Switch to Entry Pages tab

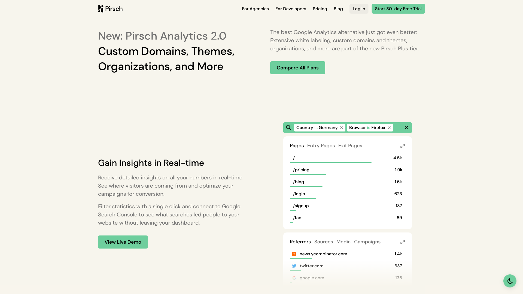tap(321, 146)
